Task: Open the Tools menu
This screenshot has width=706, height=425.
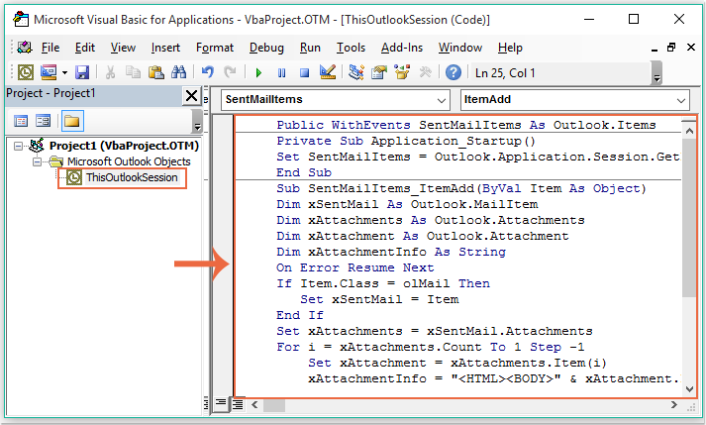Action: (351, 48)
